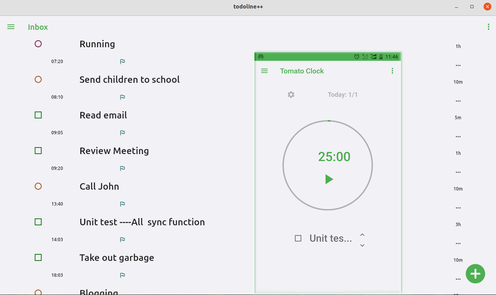Open Tomato Clock settings gear
The image size is (496, 295).
[291, 94]
